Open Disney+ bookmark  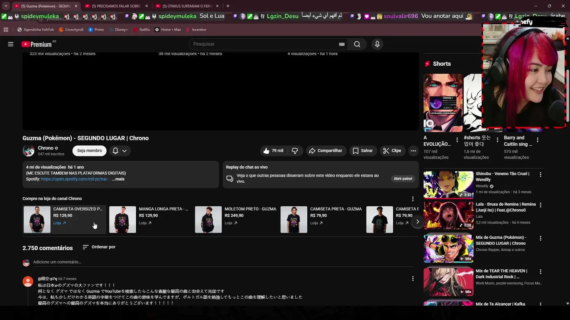tap(118, 29)
